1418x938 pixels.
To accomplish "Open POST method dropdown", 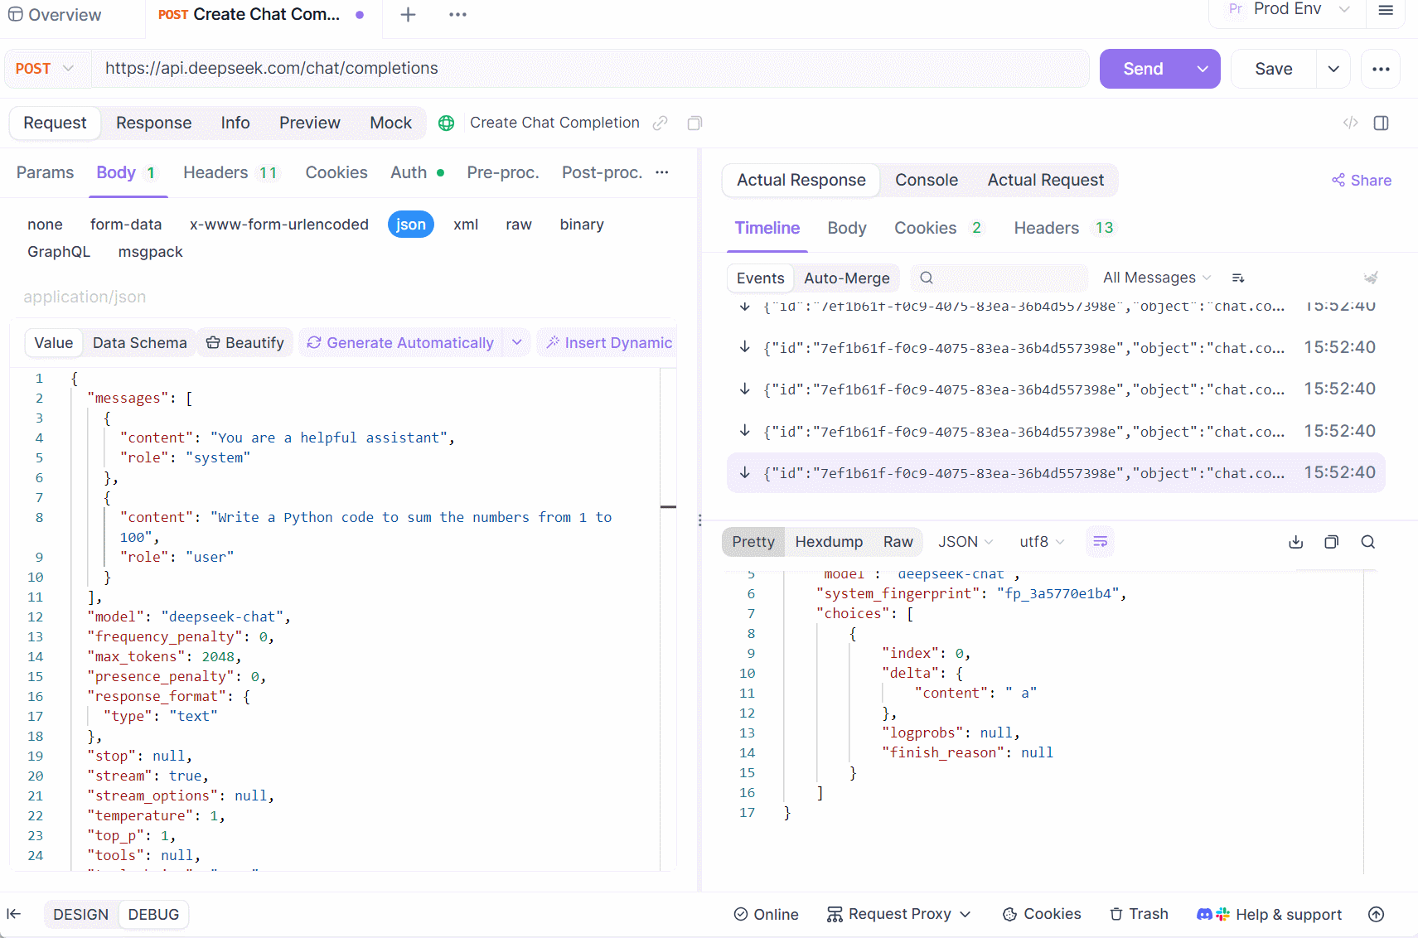I will pos(46,69).
